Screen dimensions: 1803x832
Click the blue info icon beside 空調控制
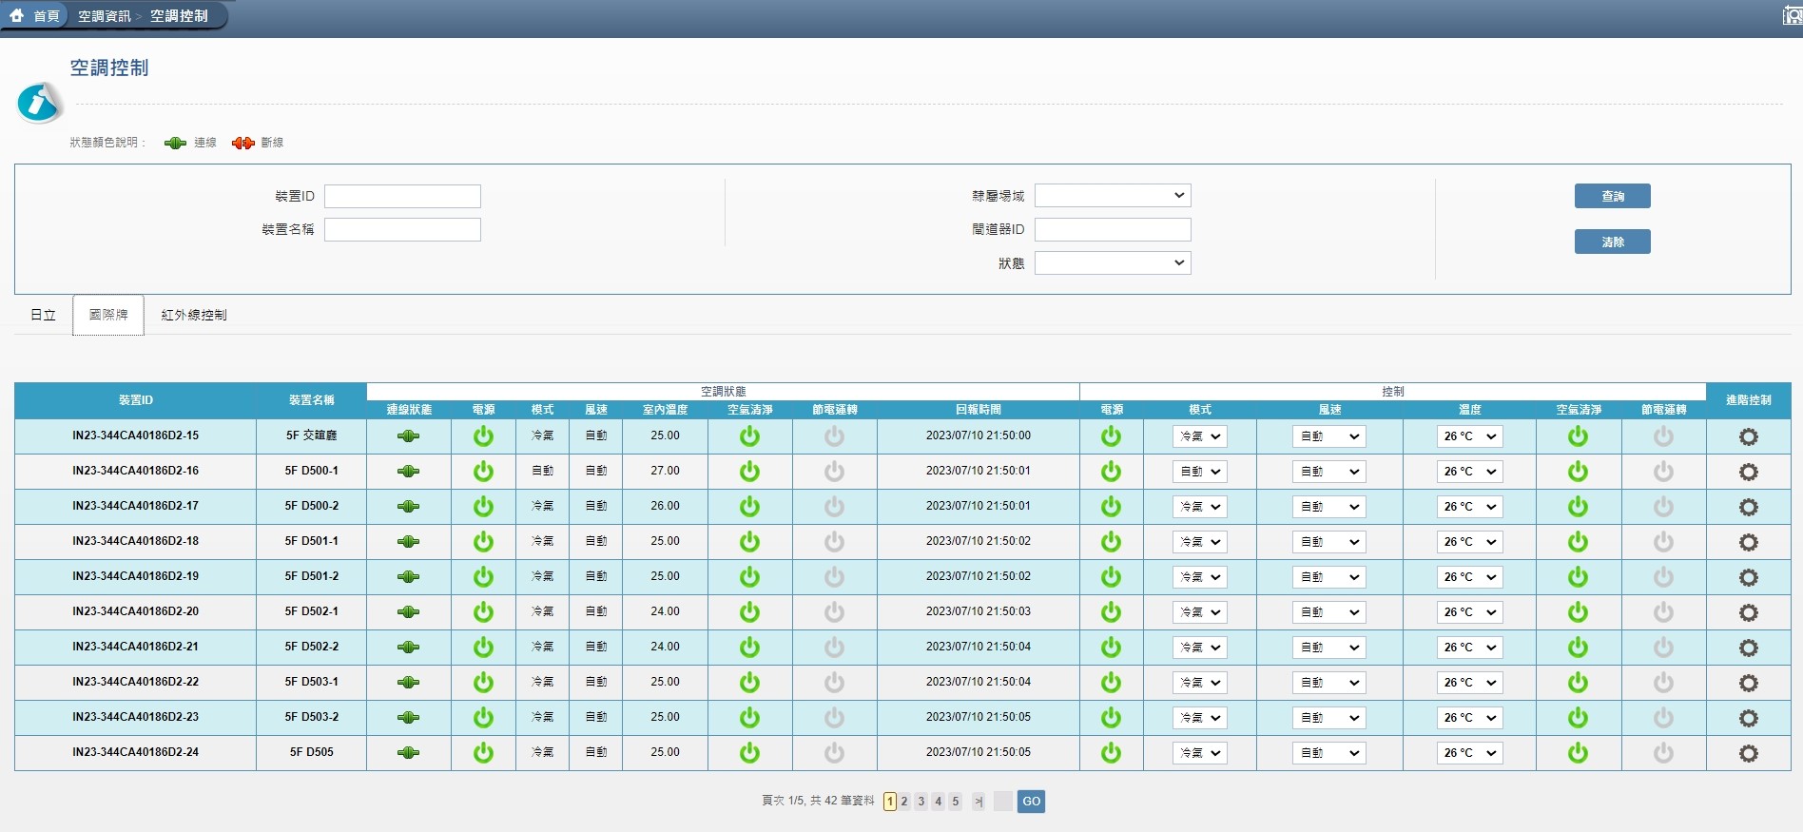(x=39, y=102)
